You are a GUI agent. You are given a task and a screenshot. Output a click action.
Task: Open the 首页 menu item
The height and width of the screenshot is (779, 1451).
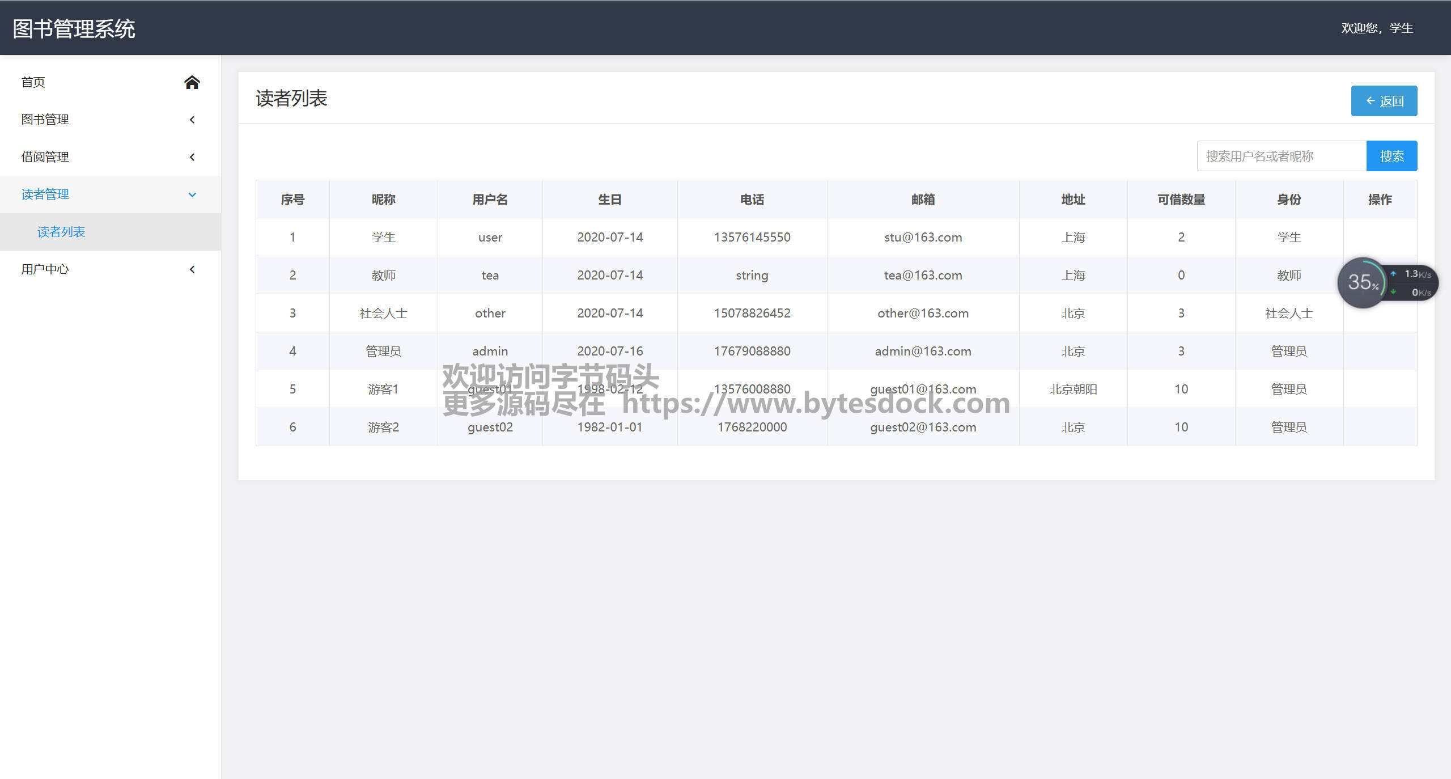[x=33, y=82]
